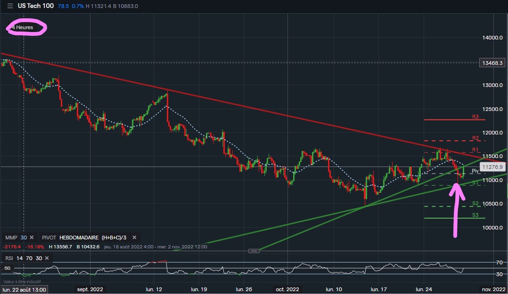Click the R3 pivot resistance label
The image size is (508, 294).
(x=475, y=117)
